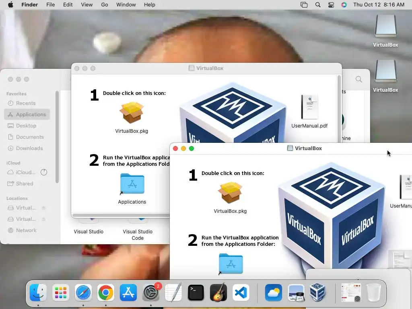The height and width of the screenshot is (309, 412).
Task: Launch GarageBand from the Dock
Action: pyautogui.click(x=218, y=293)
